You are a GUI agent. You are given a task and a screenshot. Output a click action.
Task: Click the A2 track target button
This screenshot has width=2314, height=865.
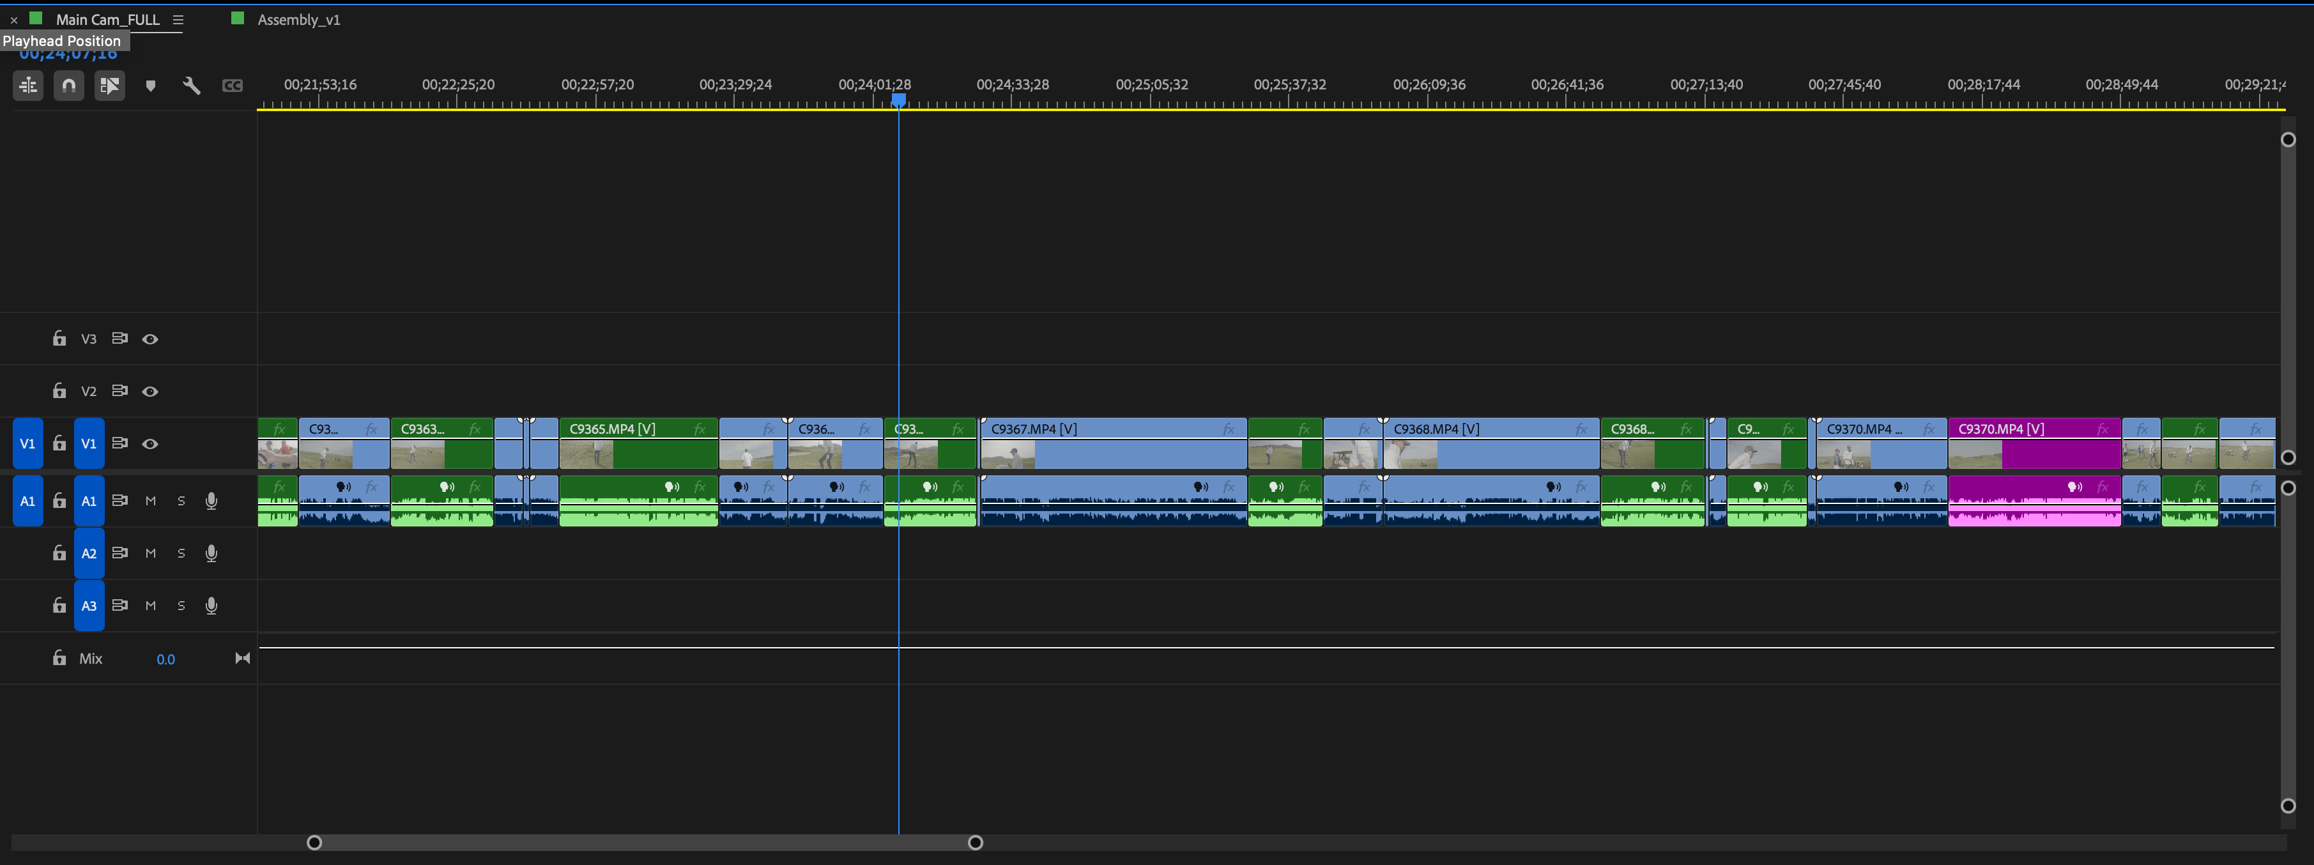pos(89,553)
